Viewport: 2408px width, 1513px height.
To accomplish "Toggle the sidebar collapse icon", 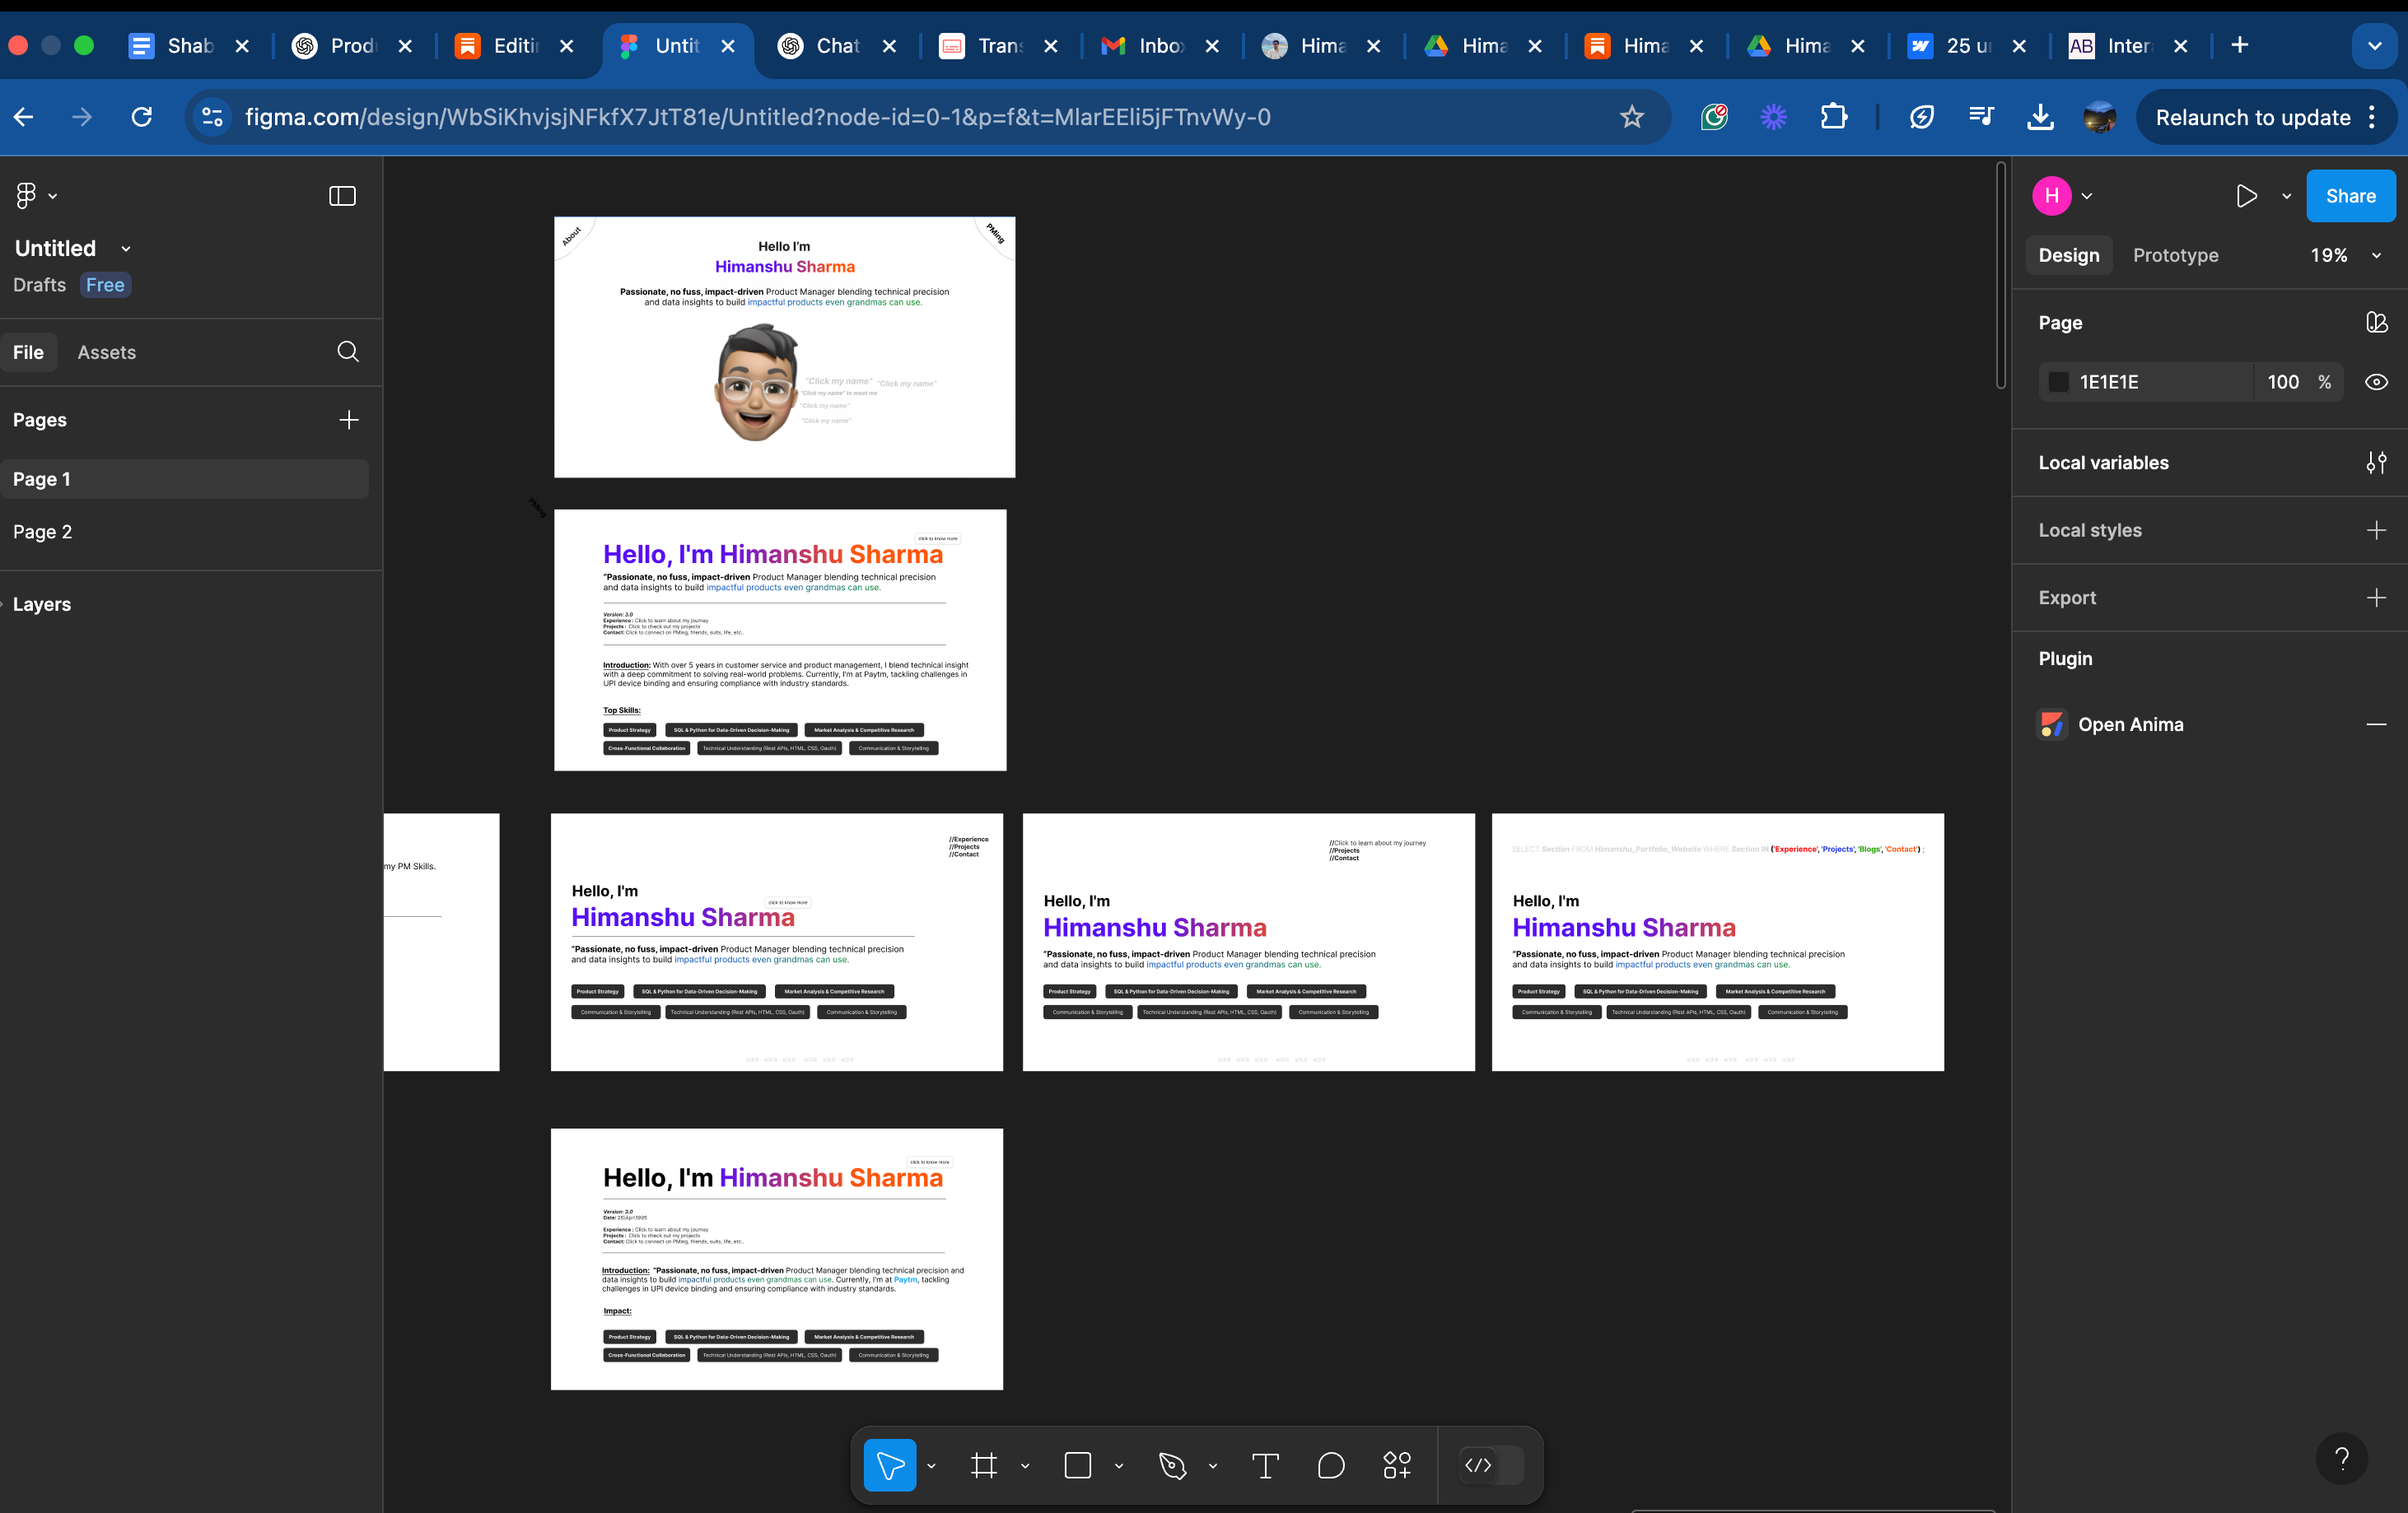I will (x=342, y=196).
